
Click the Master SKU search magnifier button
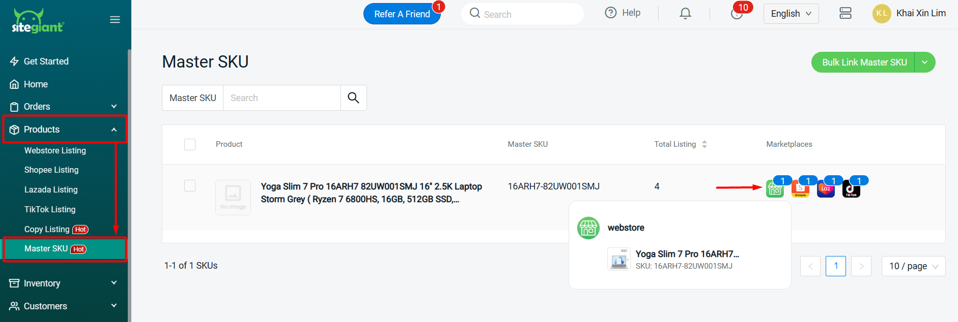(353, 98)
